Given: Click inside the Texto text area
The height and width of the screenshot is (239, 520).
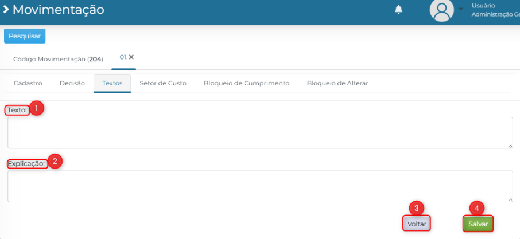Looking at the screenshot, I should [x=260, y=132].
